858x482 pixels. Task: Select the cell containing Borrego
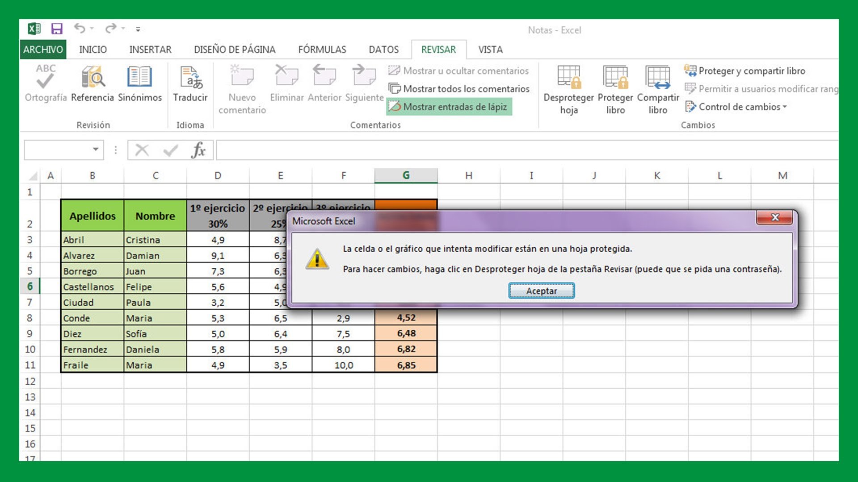[x=93, y=271]
